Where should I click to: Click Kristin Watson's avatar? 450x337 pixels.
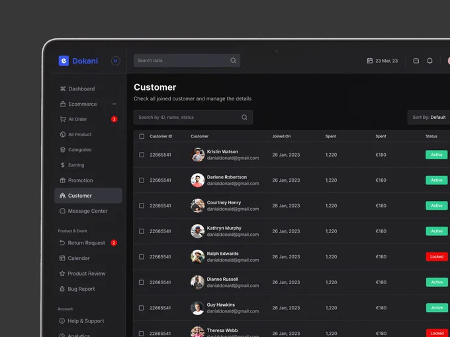click(198, 155)
